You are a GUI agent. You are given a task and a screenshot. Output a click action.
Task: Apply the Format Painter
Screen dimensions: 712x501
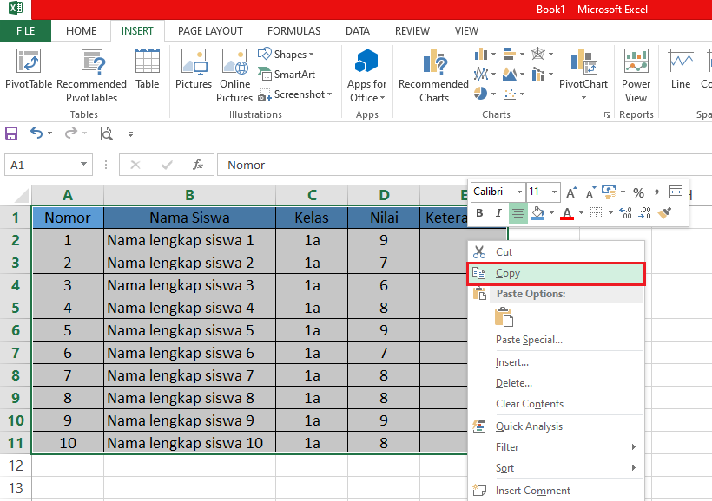click(x=667, y=212)
